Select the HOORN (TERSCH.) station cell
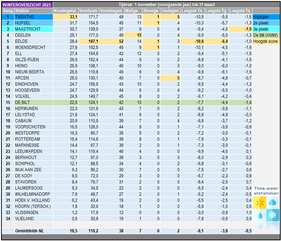The width and height of the screenshot is (281, 241). (34, 206)
